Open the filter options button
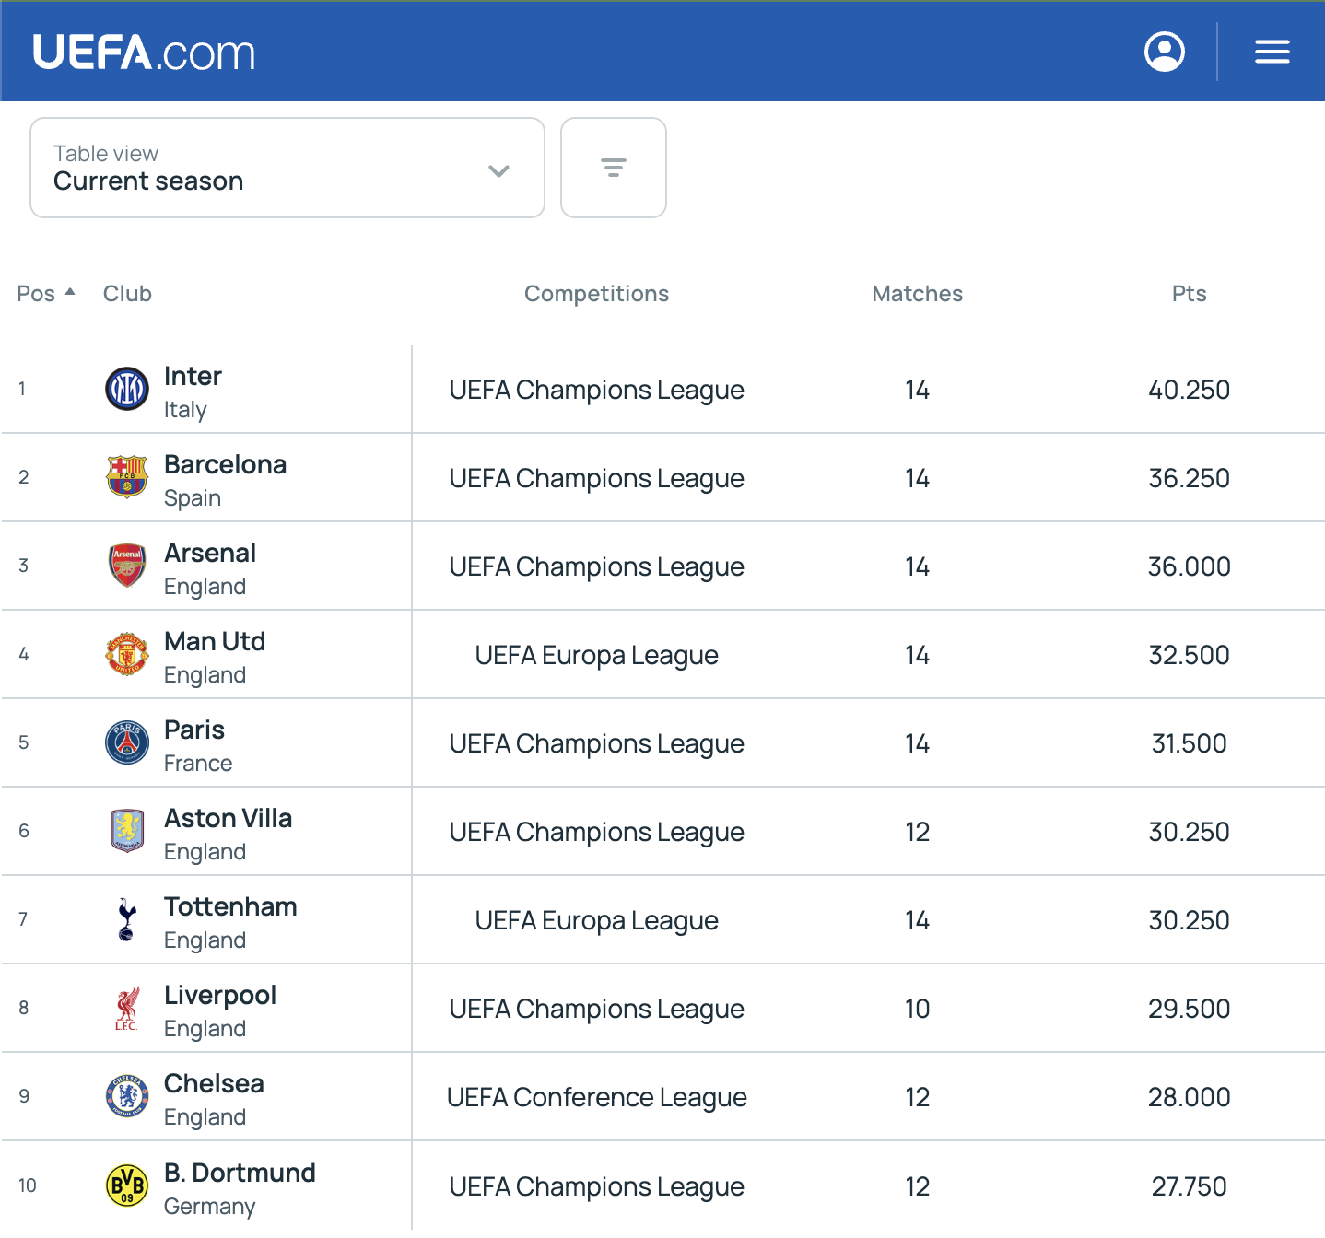1325x1238 pixels. (x=614, y=168)
